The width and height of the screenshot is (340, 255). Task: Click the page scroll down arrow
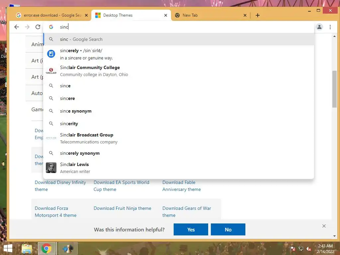334,236
